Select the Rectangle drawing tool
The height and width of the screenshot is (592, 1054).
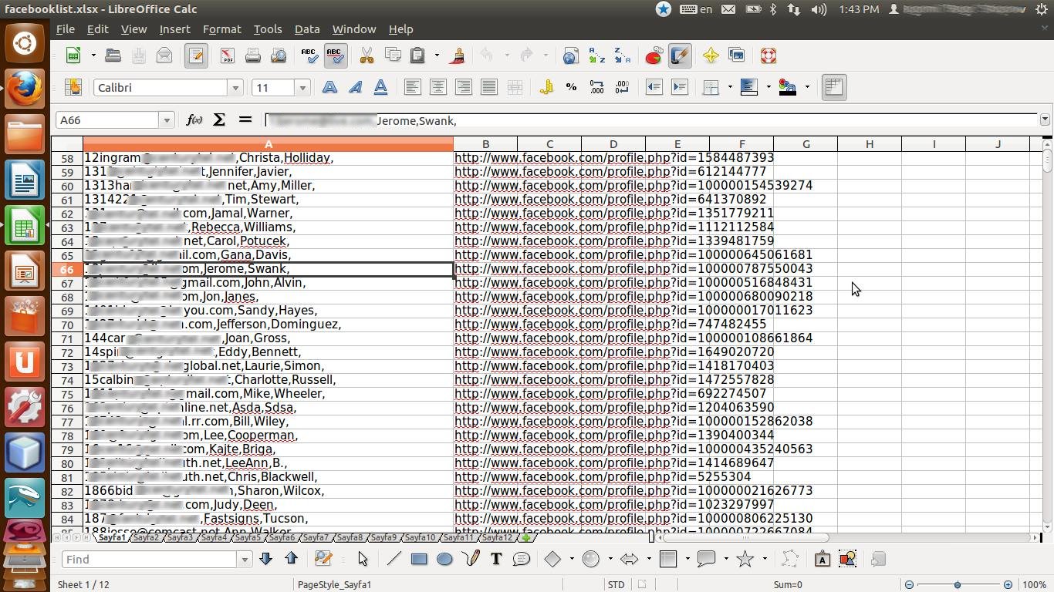click(419, 560)
